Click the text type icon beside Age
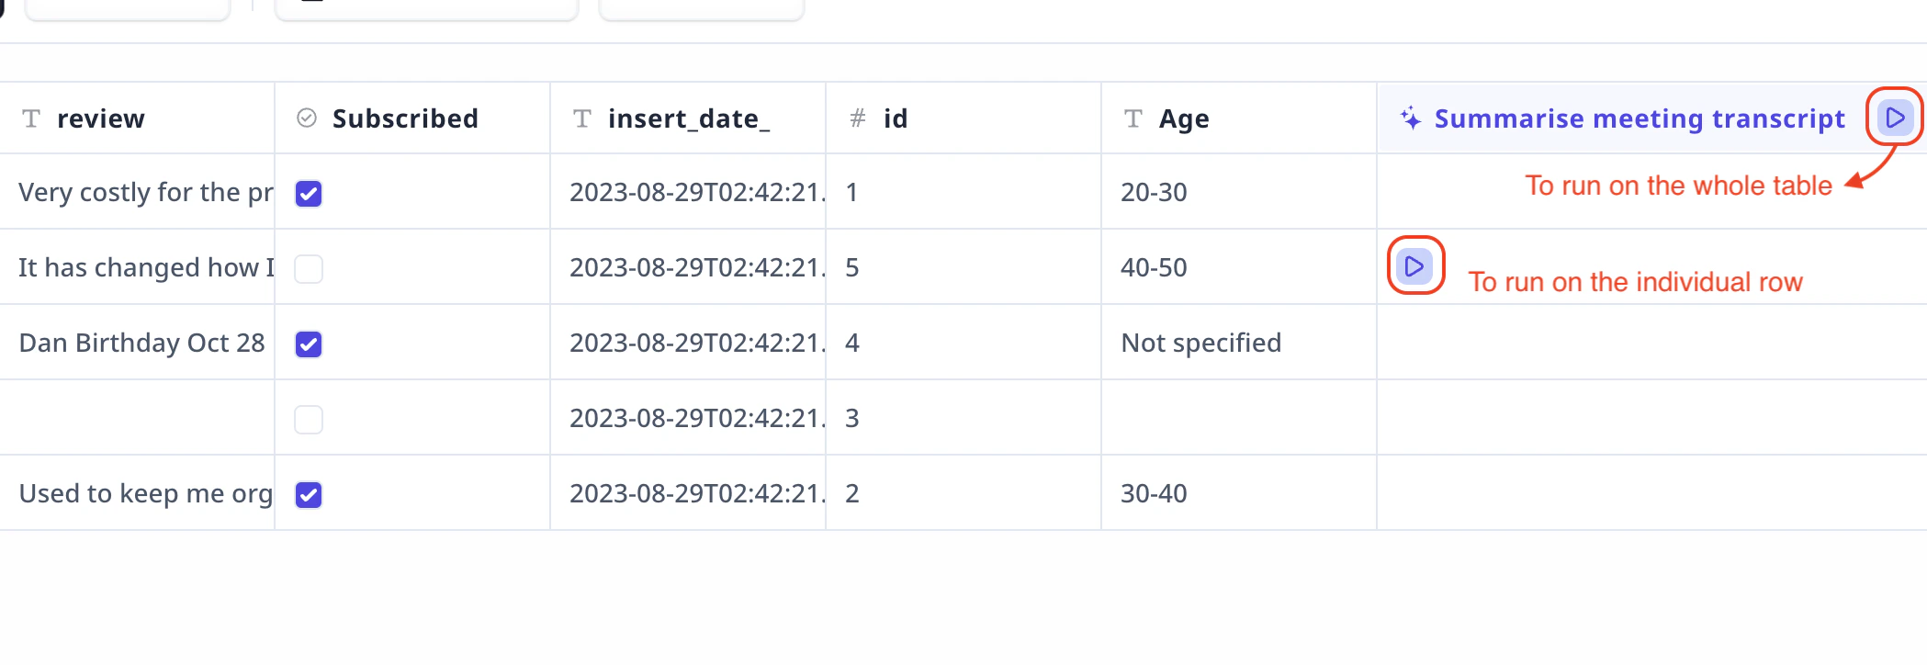Viewport: 1927px width, 665px height. [1133, 118]
